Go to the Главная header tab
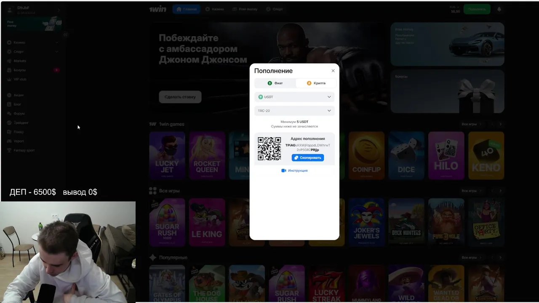Viewport: 539px width, 303px height. point(186,9)
